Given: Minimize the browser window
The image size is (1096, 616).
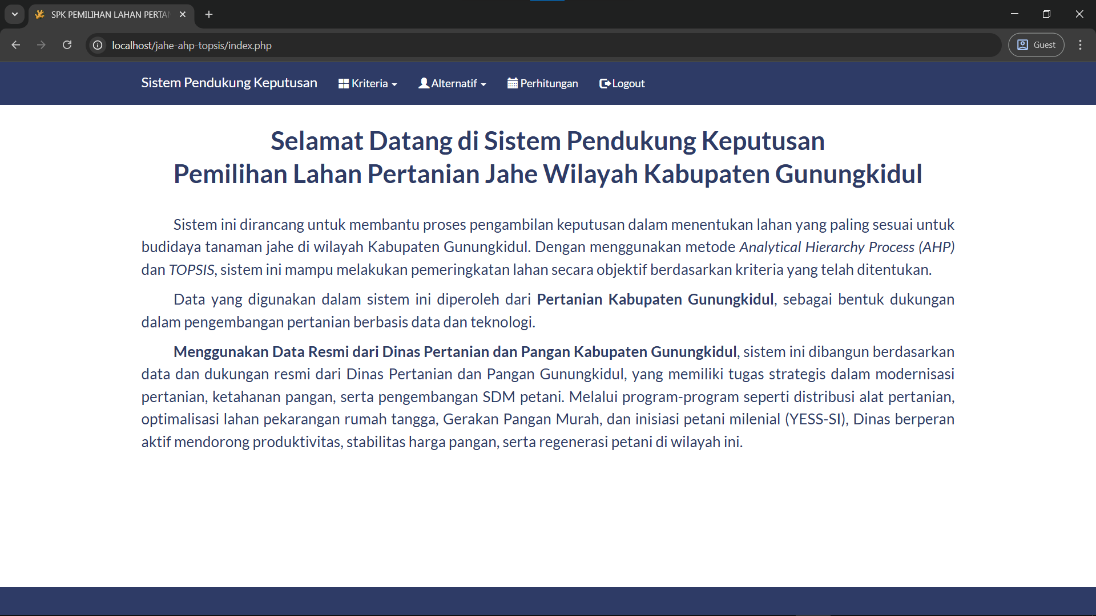Looking at the screenshot, I should [1014, 14].
